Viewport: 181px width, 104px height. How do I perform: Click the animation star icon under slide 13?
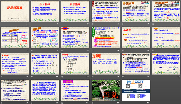click(x=1, y=77)
